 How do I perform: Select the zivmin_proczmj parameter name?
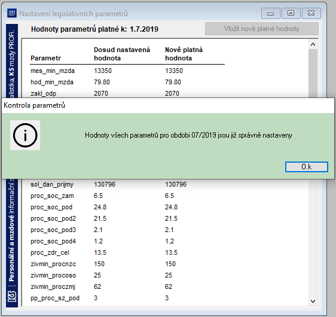coord(53,286)
